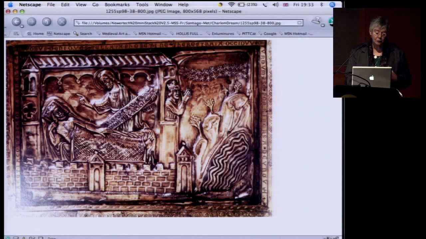The width and height of the screenshot is (426, 239).
Task: Click the Print toolbar icon
Action: (x=316, y=21)
